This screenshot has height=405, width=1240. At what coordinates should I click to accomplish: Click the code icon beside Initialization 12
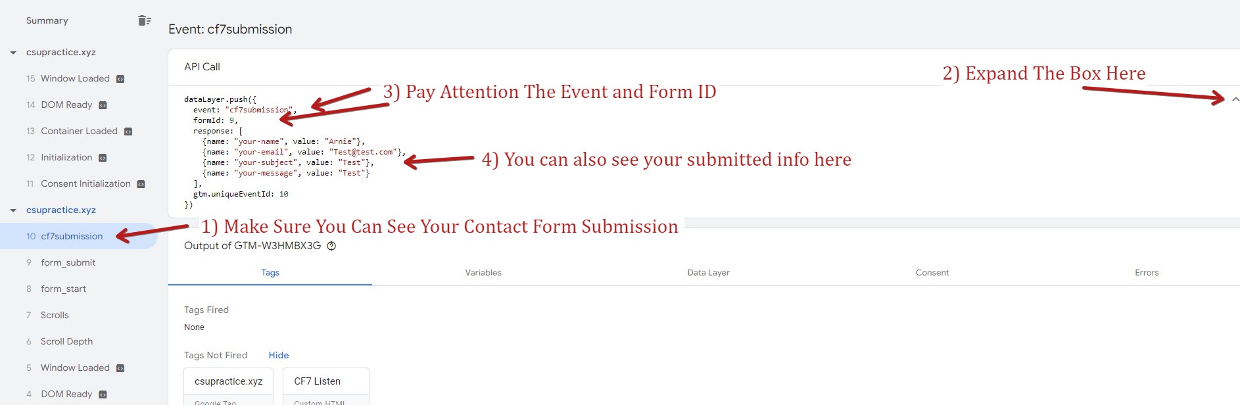coord(103,158)
